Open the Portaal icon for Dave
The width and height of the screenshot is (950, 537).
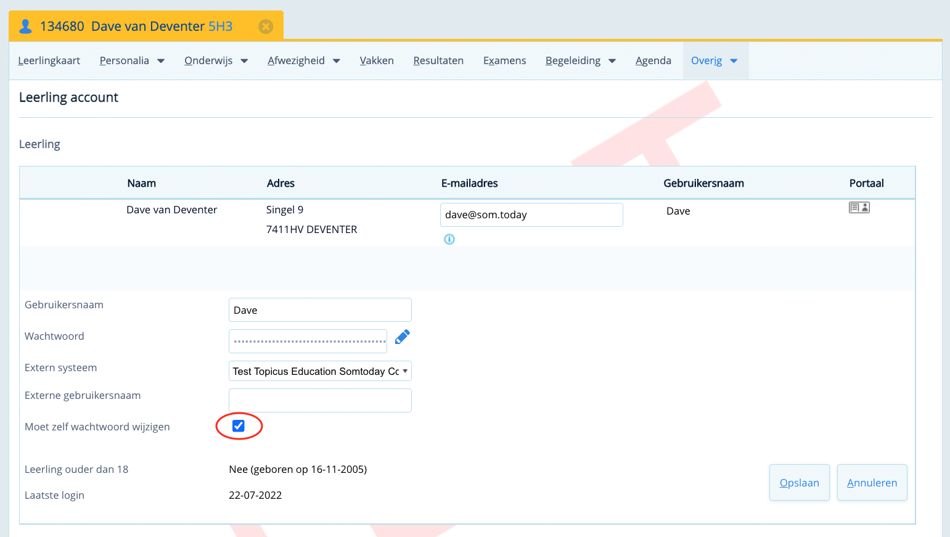point(859,208)
